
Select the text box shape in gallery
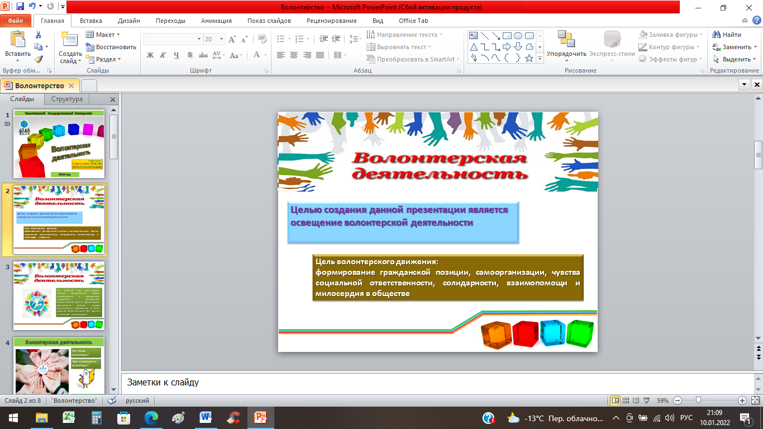coord(474,35)
